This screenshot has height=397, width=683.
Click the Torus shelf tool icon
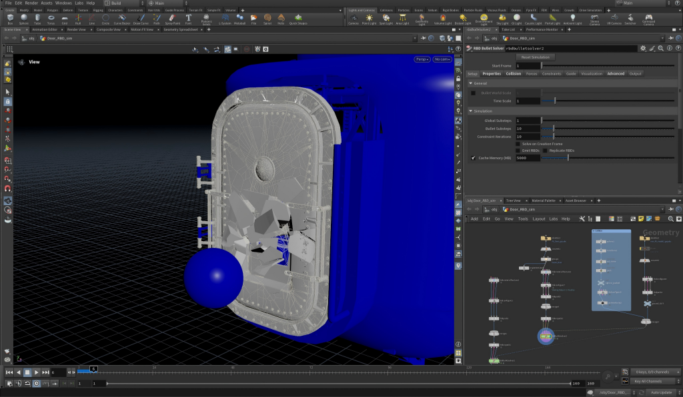(x=51, y=19)
